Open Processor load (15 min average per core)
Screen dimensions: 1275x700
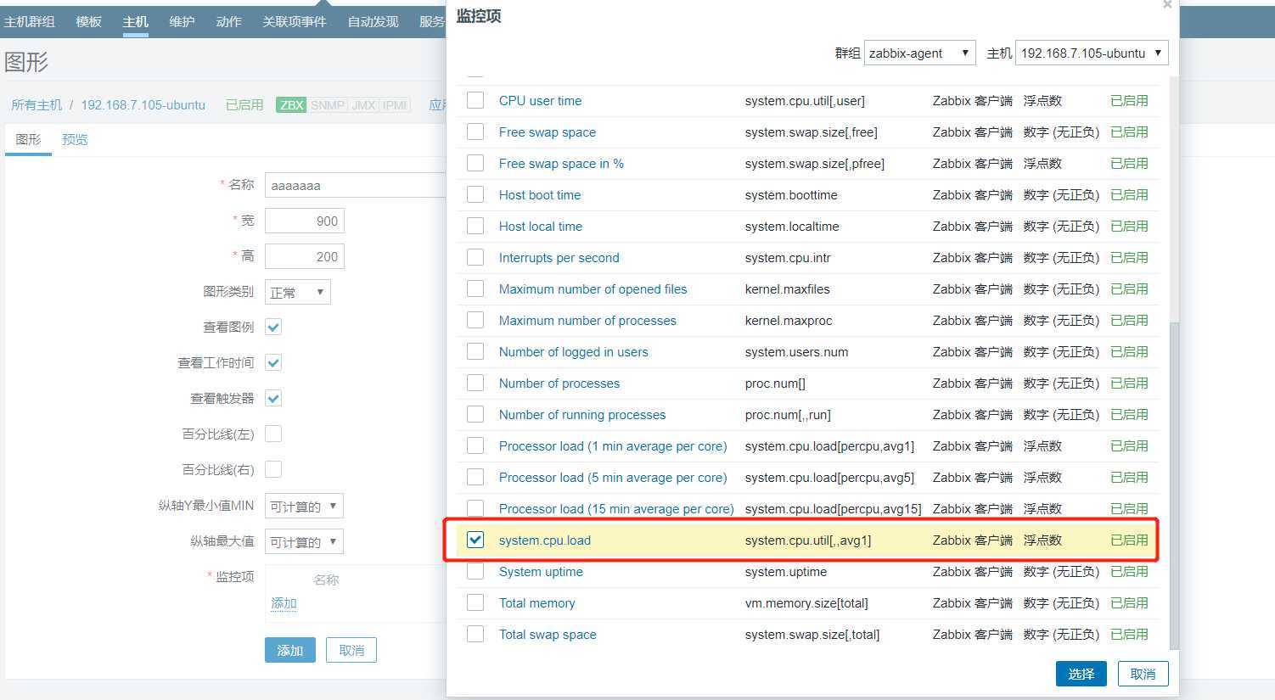(616, 508)
